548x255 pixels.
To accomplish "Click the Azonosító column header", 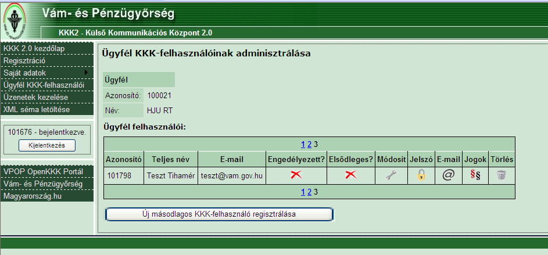I will [124, 159].
